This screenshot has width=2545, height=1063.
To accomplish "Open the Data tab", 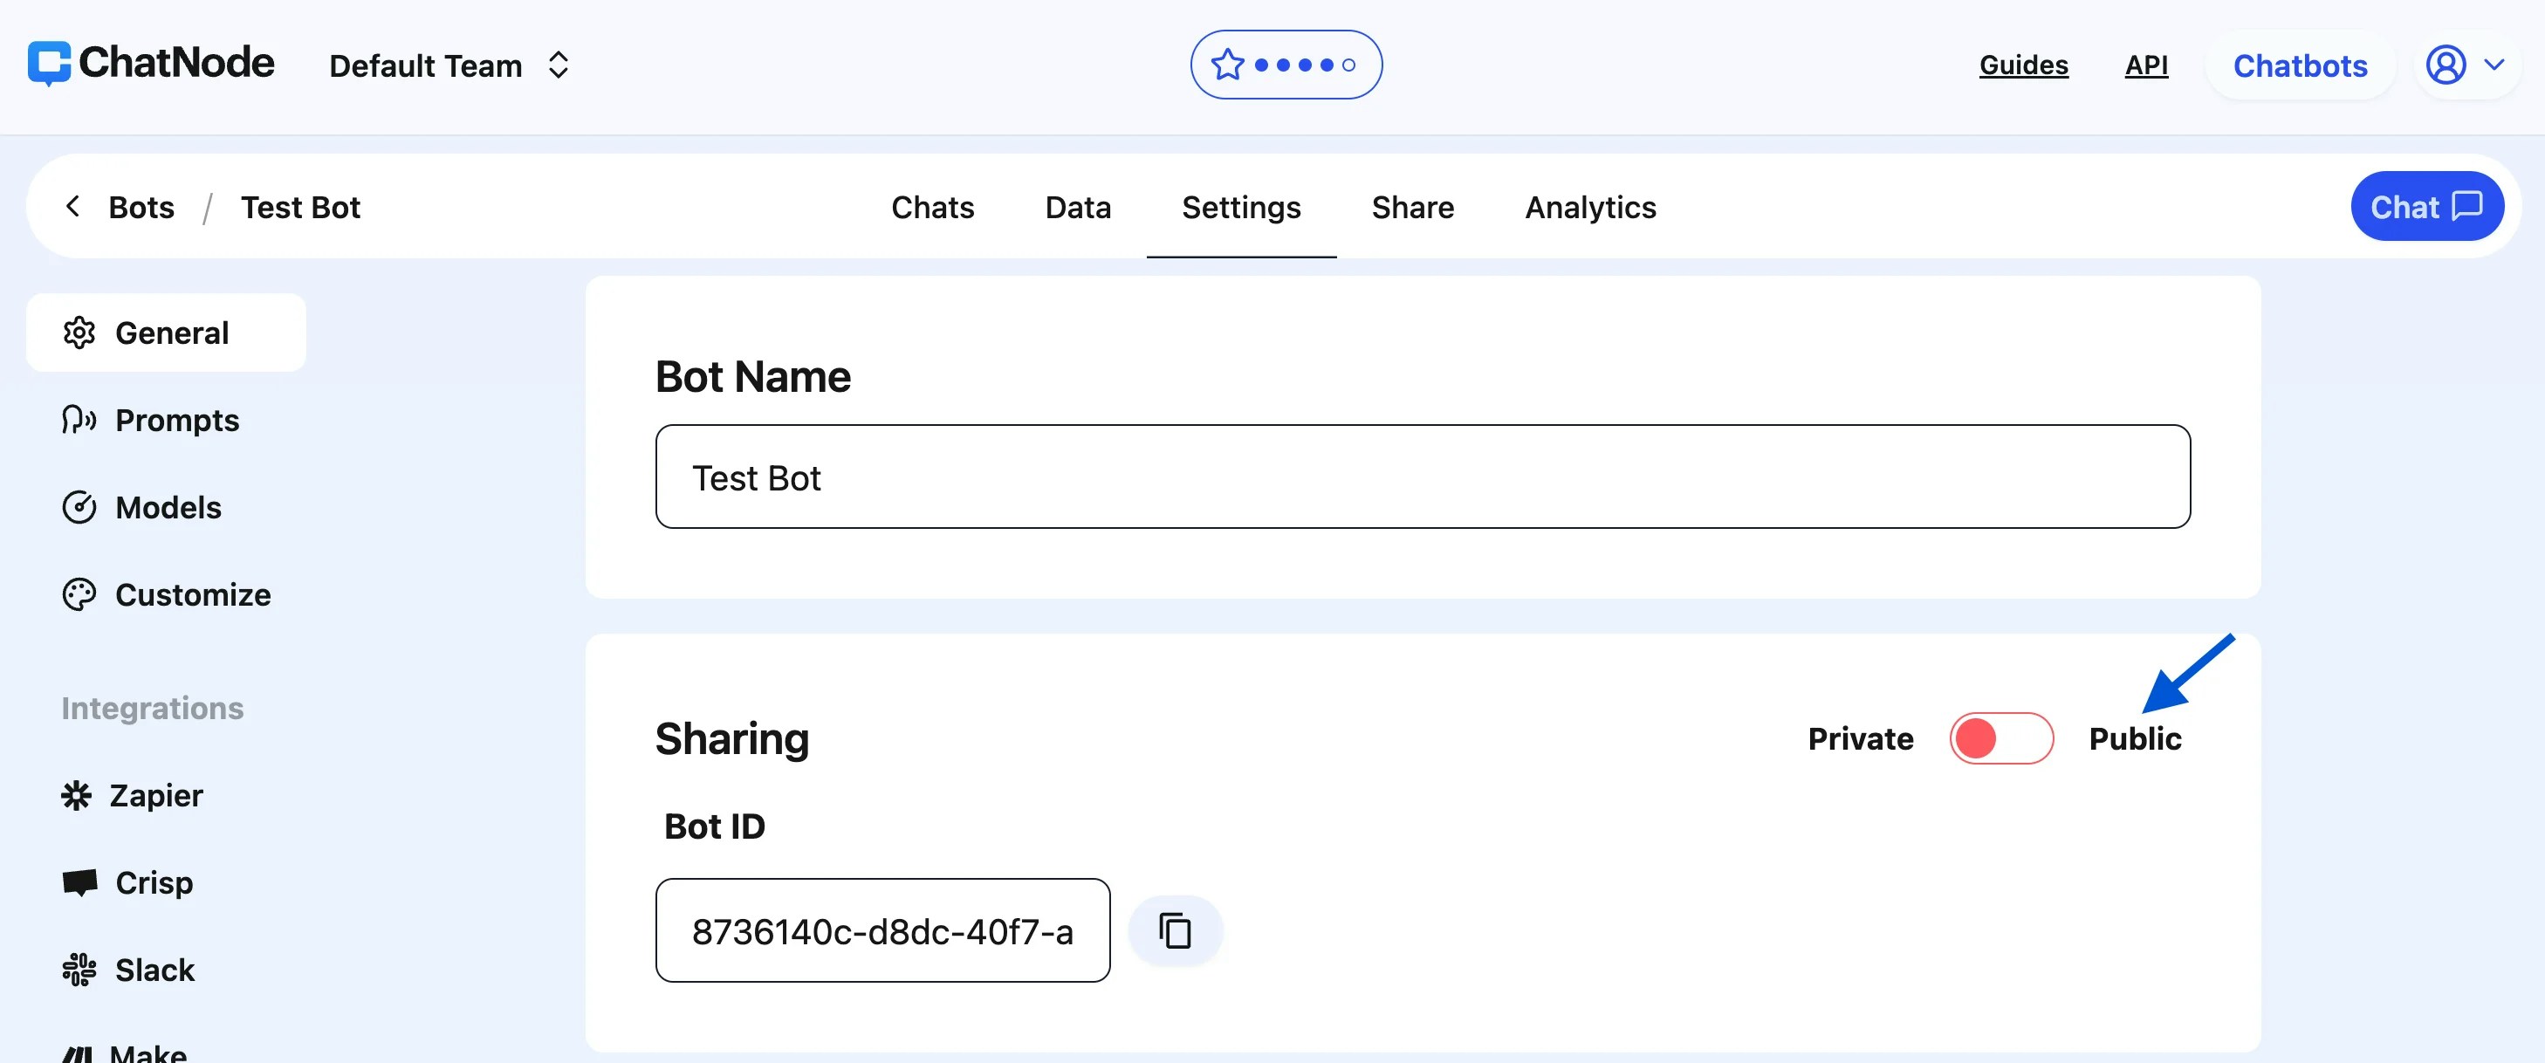I will (x=1077, y=207).
